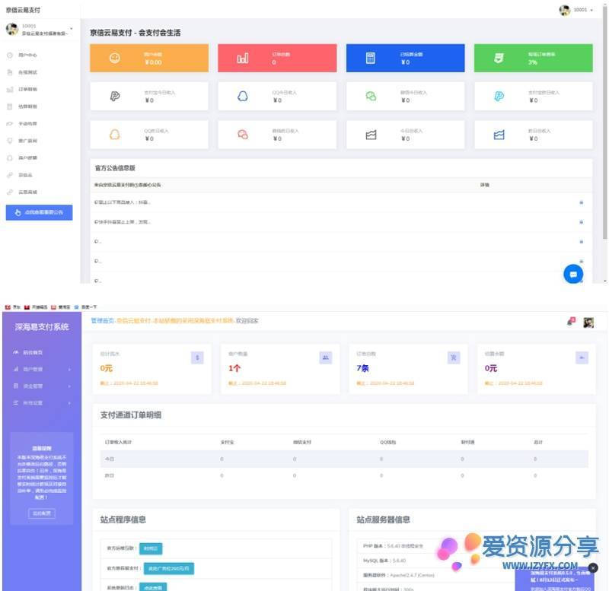Click the orange QQ penguin icon
The width and height of the screenshot is (609, 591).
coord(114,135)
